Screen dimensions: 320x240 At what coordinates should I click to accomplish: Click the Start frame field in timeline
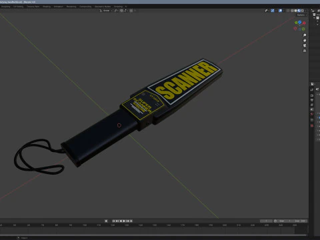pyautogui.click(x=285, y=221)
